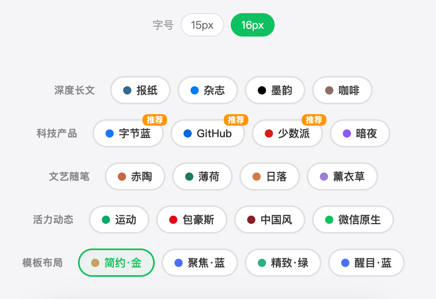Image resolution: width=436 pixels, height=299 pixels.
Task: Pick the 咖啡 theme
Action: tap(342, 90)
